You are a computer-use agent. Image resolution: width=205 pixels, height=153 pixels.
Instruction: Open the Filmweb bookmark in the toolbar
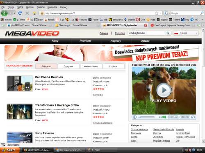point(81,20)
